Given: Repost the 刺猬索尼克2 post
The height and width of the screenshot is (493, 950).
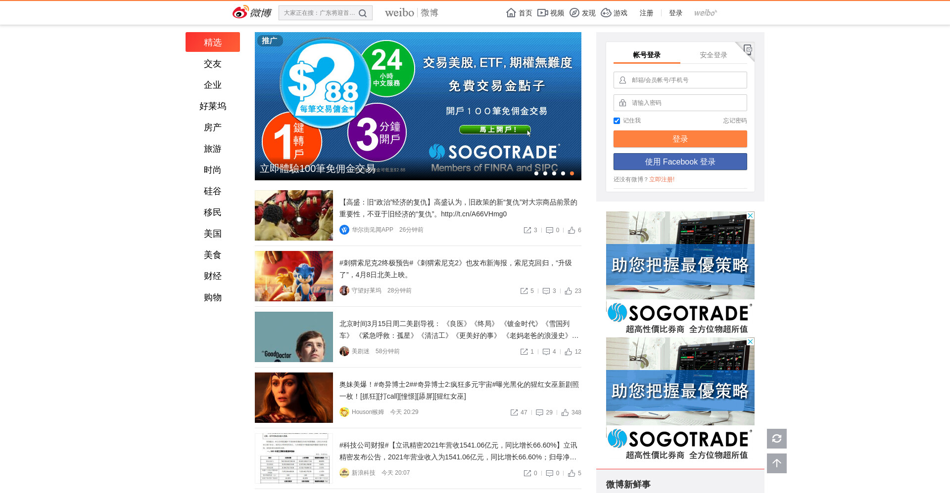Looking at the screenshot, I should tap(524, 291).
